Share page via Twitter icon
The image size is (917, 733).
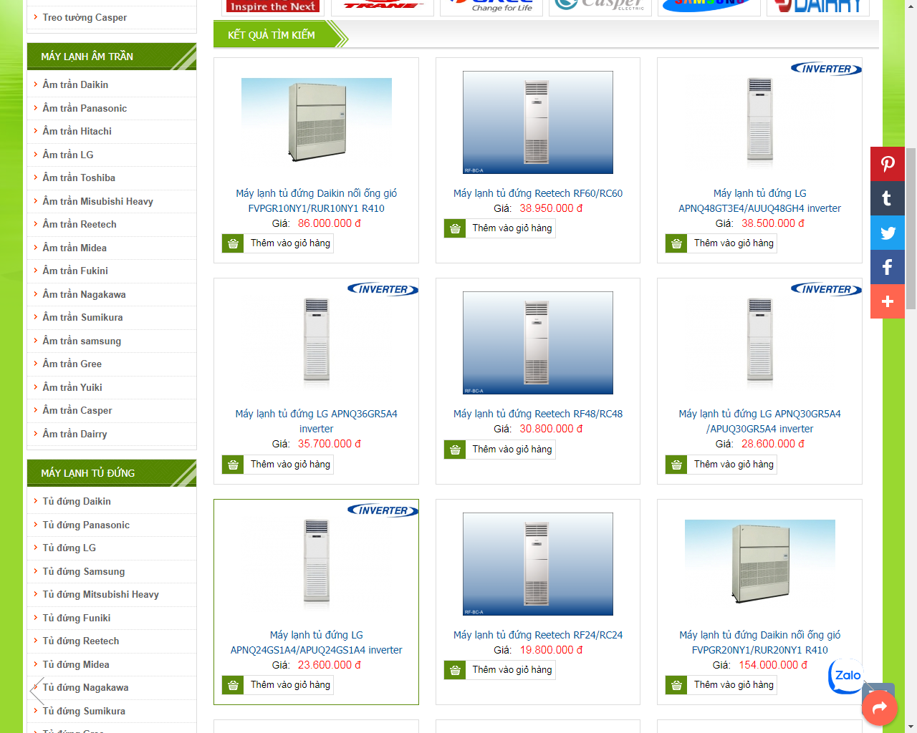(x=888, y=233)
